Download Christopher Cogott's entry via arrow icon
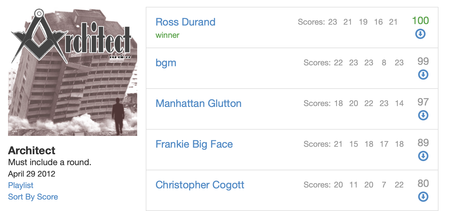Viewport: 458px width, 211px height. (x=423, y=197)
